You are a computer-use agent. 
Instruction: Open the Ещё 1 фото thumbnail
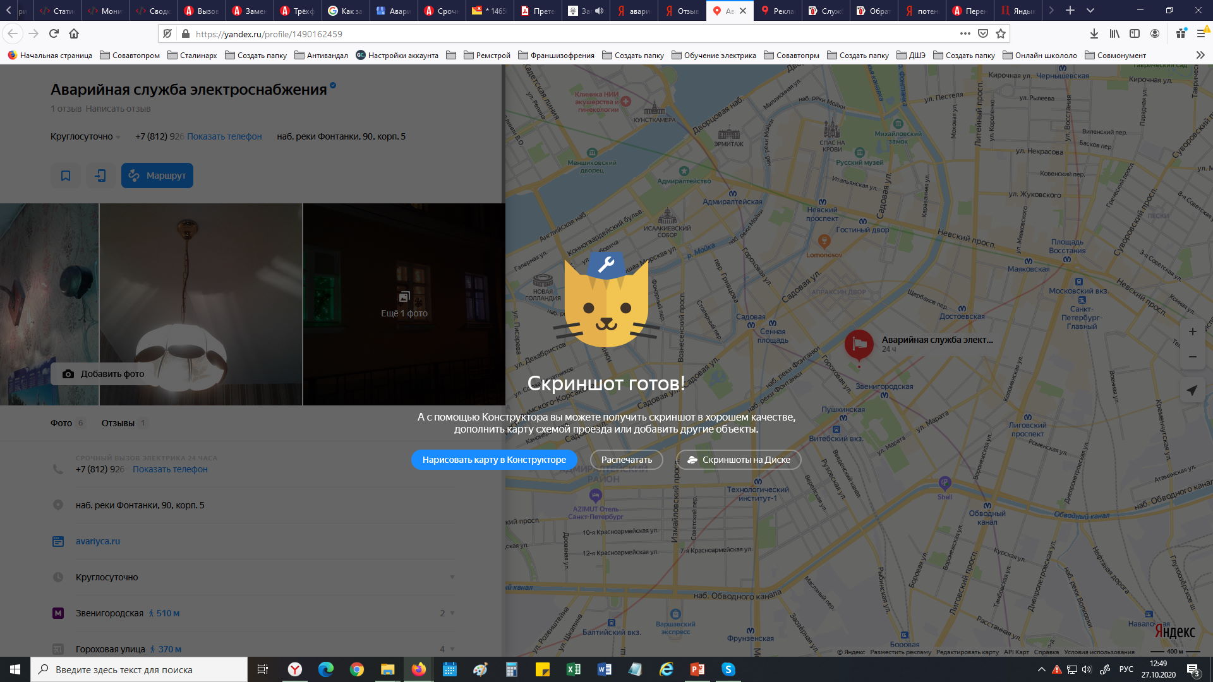click(x=404, y=304)
